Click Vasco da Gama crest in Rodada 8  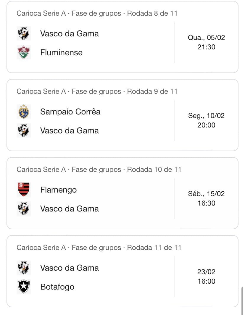(24, 33)
